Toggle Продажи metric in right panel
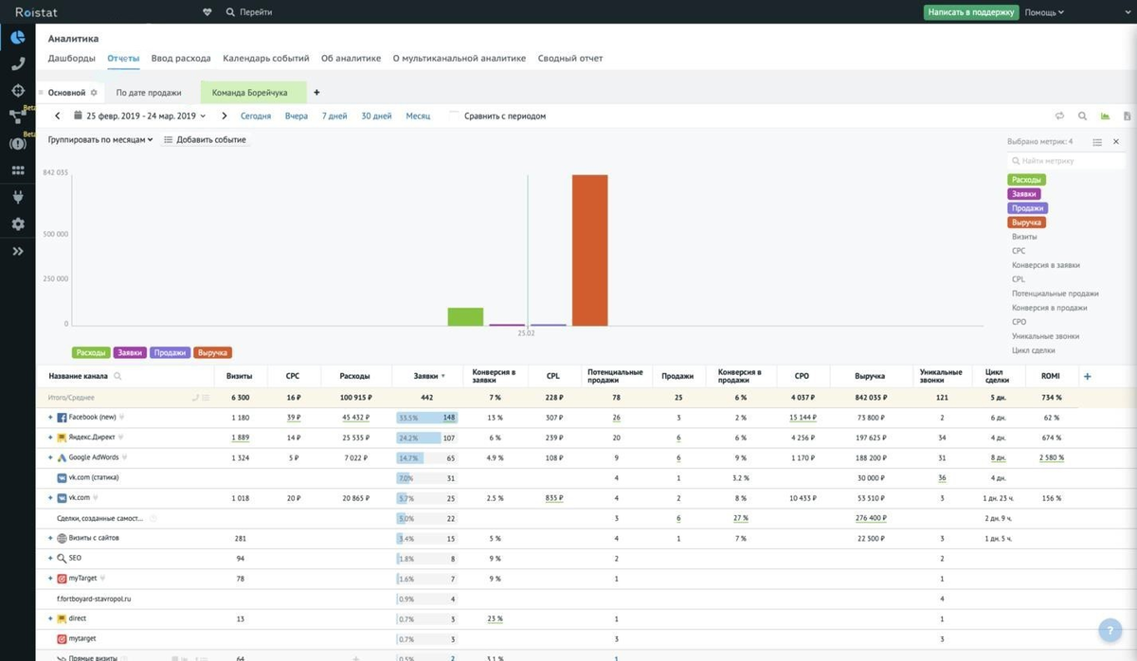 point(1028,208)
